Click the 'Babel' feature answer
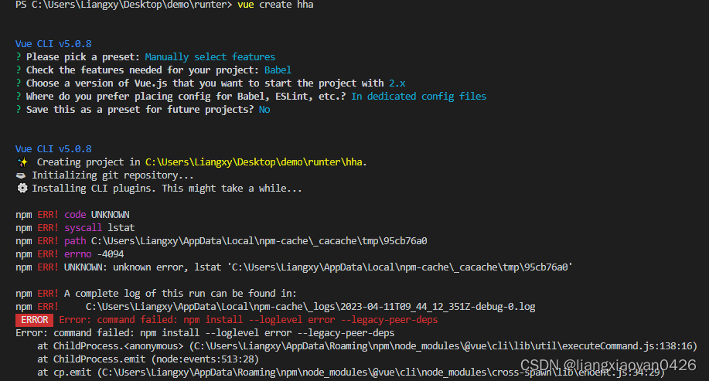The height and width of the screenshot is (381, 709). point(278,70)
